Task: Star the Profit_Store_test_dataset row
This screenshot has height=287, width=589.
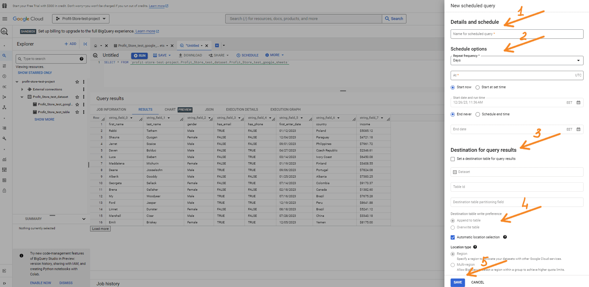Action: coord(77,97)
